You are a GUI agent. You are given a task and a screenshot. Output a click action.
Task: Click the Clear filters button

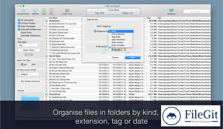pyautogui.click(x=29, y=55)
